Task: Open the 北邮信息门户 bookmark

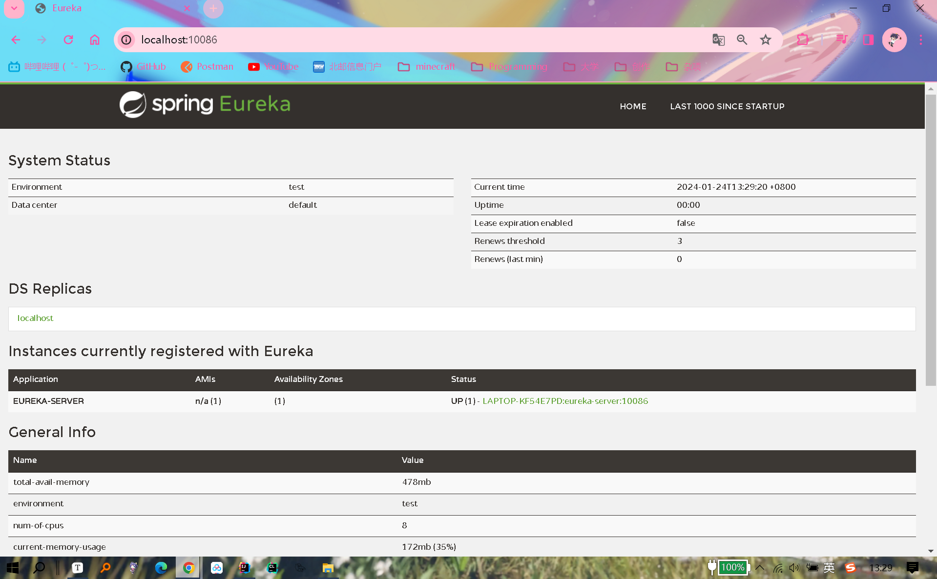Action: click(347, 67)
